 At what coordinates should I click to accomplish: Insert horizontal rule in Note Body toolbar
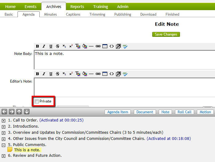pyautogui.click(x=91, y=46)
